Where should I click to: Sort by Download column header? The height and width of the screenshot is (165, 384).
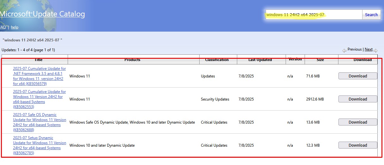click(362, 60)
